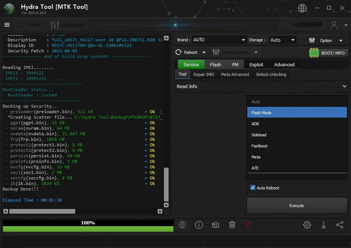Click the trash clear log icon
This screenshot has width=351, height=248.
coord(232,225)
